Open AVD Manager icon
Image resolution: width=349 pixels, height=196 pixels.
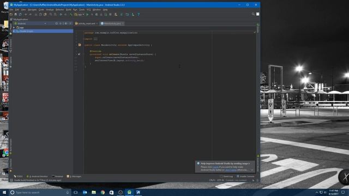(x=116, y=15)
